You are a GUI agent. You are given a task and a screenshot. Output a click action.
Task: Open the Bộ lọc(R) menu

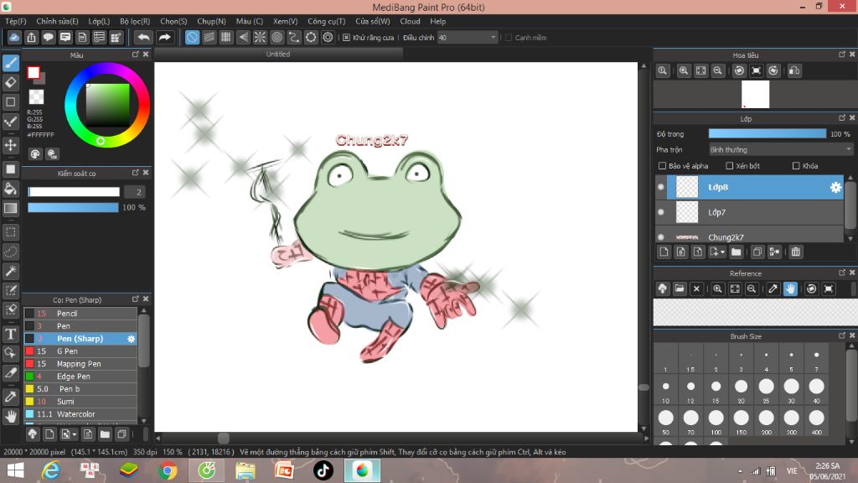click(x=135, y=21)
